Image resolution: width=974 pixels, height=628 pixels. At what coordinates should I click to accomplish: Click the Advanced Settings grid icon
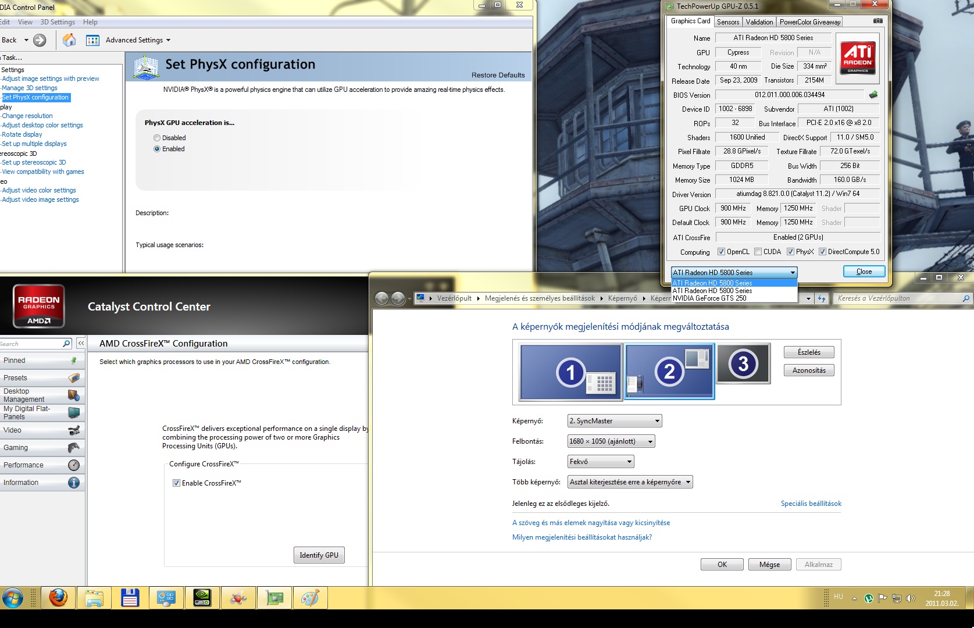click(92, 40)
